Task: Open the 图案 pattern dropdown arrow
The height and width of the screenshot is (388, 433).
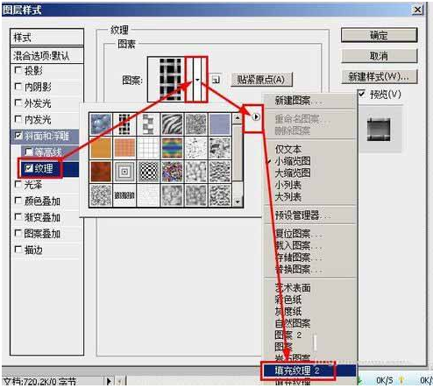Action: coord(198,80)
